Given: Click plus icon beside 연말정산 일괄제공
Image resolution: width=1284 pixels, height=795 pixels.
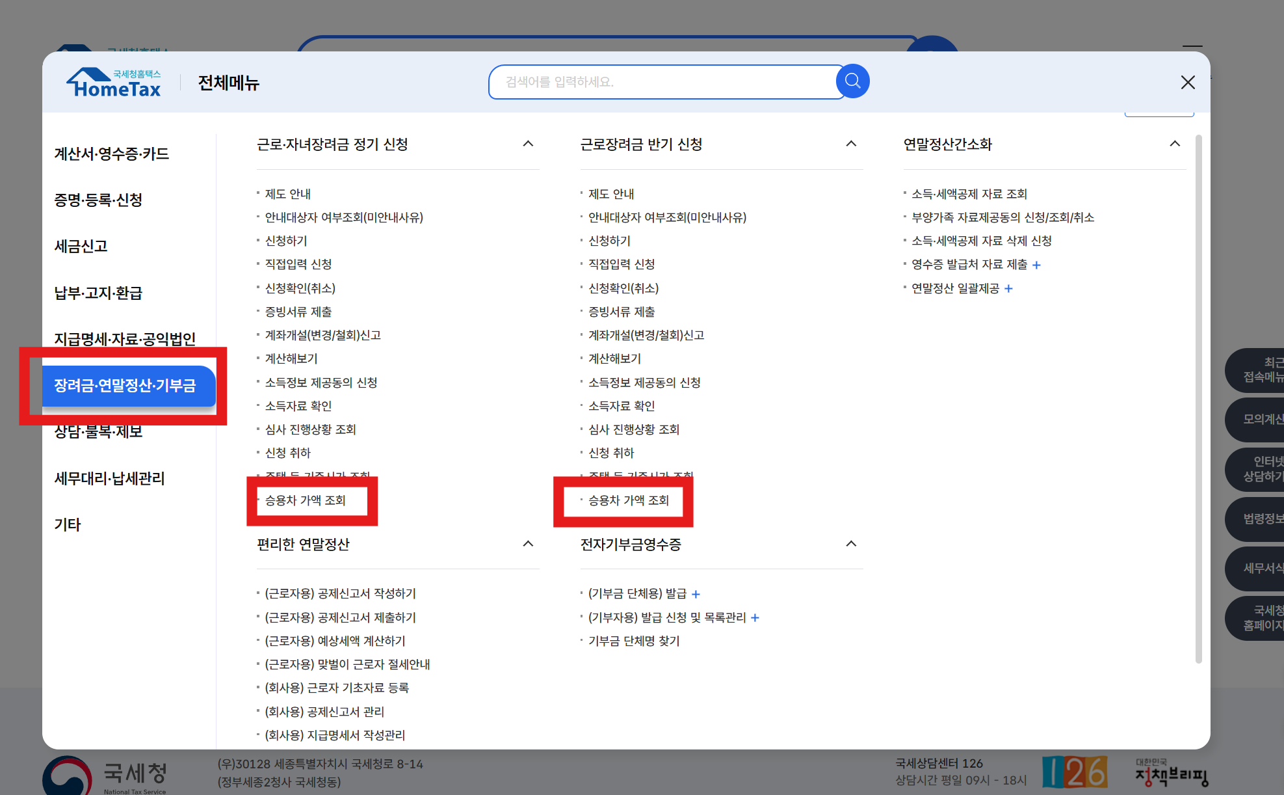Looking at the screenshot, I should [x=1008, y=288].
